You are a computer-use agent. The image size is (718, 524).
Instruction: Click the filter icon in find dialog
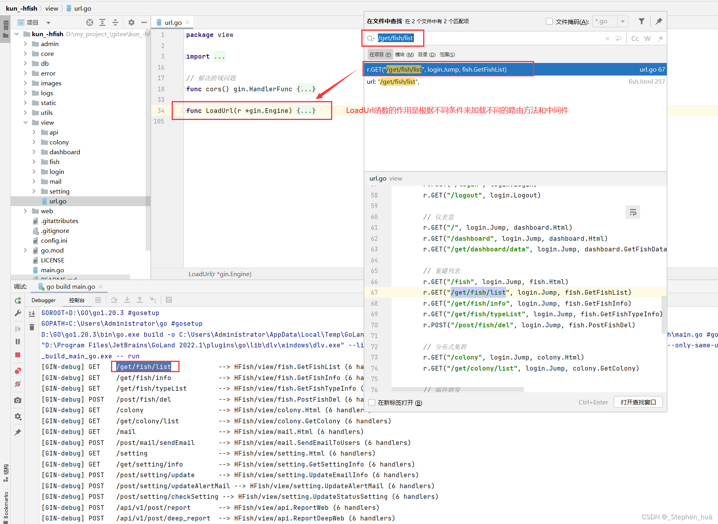[642, 21]
